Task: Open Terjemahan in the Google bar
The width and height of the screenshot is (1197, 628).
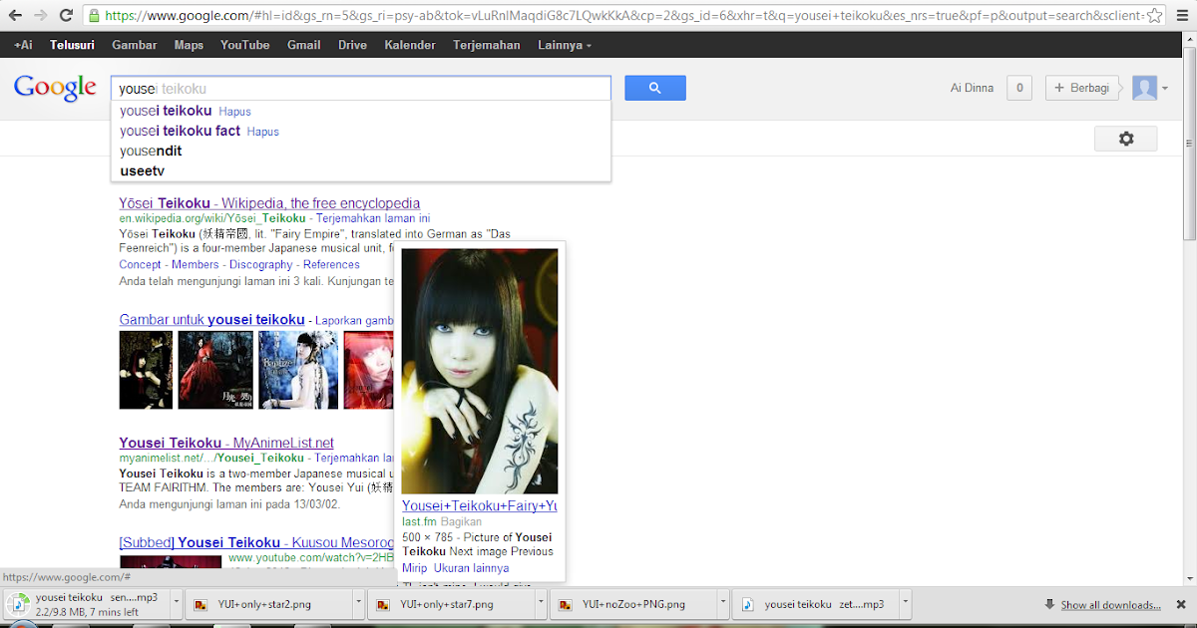Action: pos(487,45)
